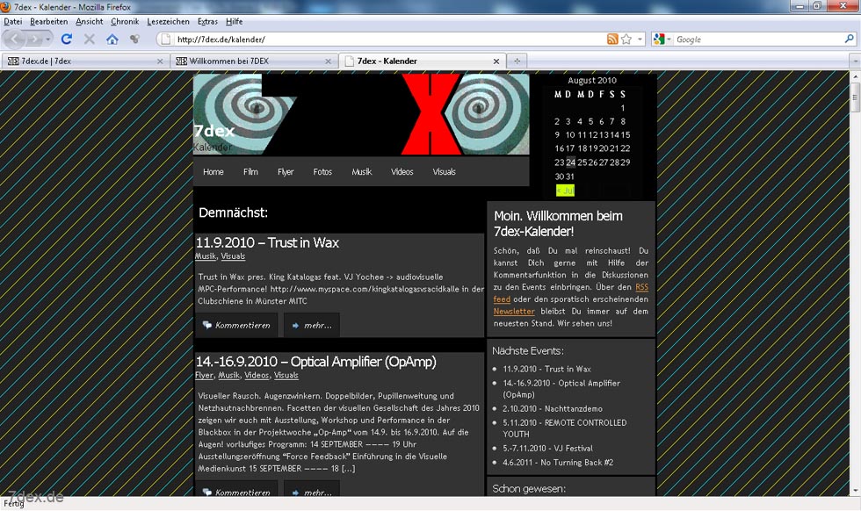This screenshot has width=861, height=511.
Task: Open the 11.9.2010 – Trust in Wax heading
Action: [x=267, y=242]
